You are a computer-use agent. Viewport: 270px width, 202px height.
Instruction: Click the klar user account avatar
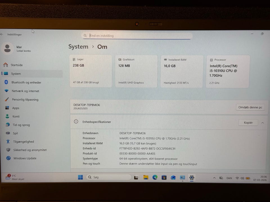click(7, 48)
